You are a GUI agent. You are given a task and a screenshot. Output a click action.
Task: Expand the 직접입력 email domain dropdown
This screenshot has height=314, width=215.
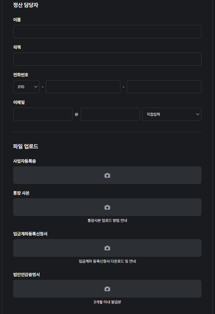[172, 114]
